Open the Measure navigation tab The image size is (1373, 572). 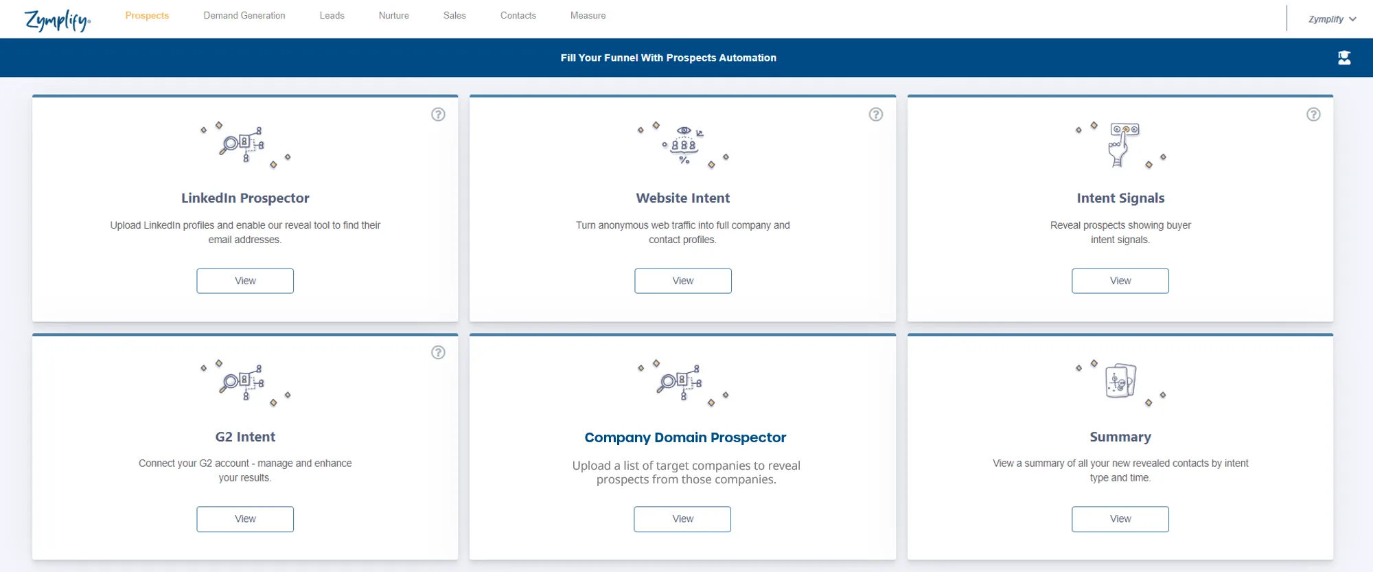pyautogui.click(x=588, y=16)
